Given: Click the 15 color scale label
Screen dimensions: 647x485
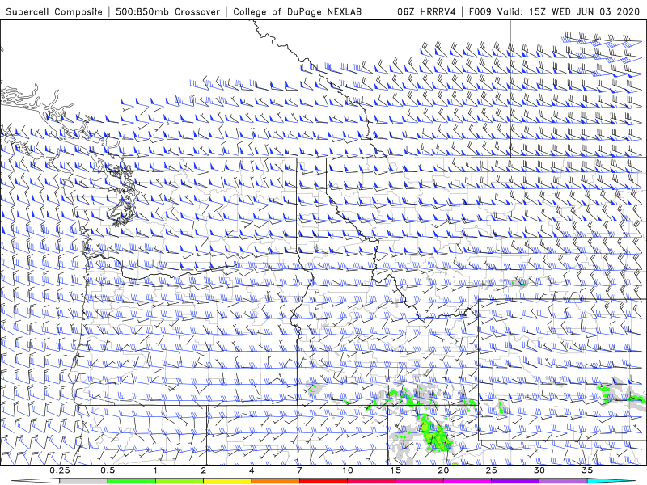Looking at the screenshot, I should click(395, 470).
